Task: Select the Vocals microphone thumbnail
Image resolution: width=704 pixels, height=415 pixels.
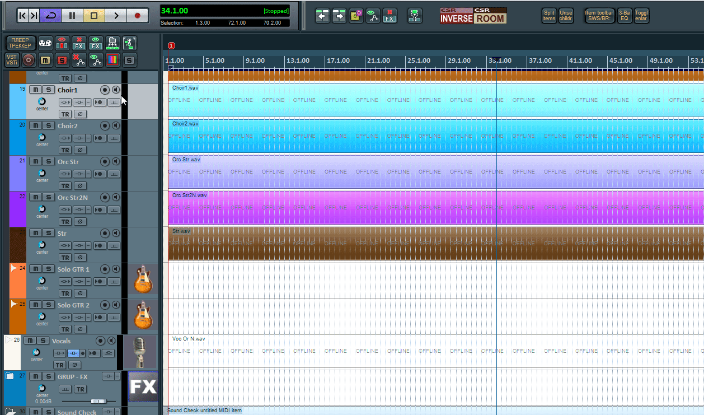Action: pyautogui.click(x=140, y=352)
